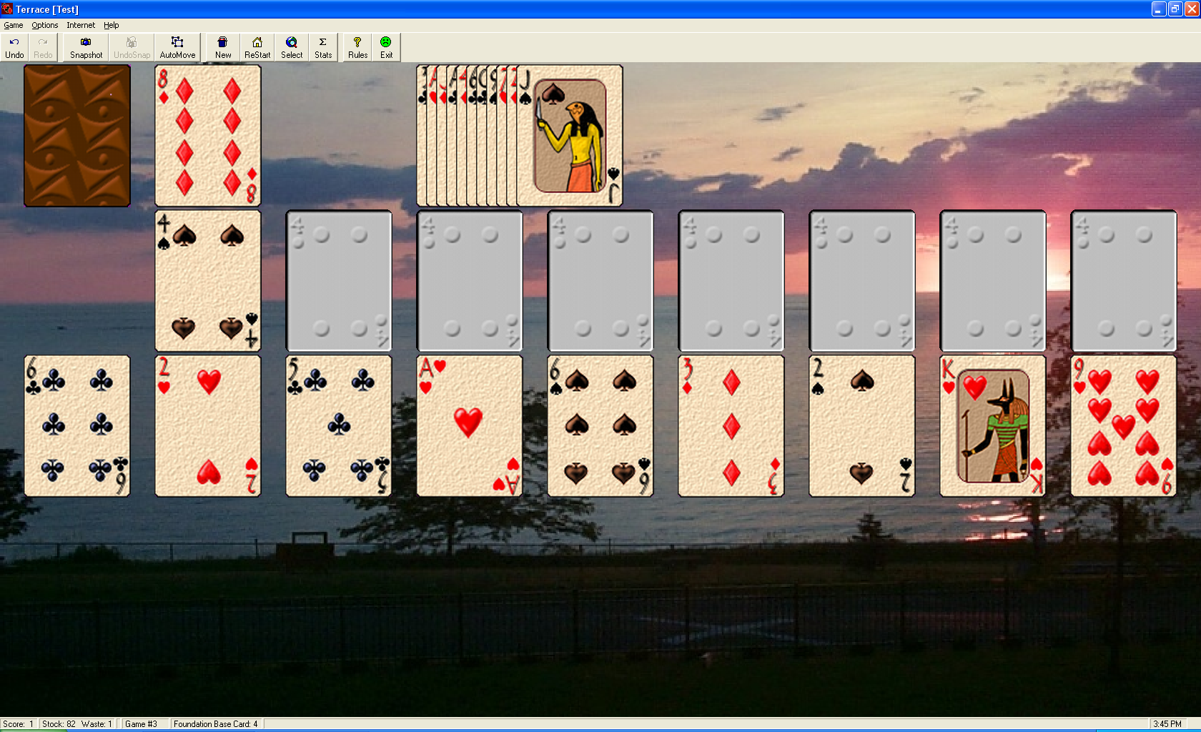Open the Options menu
The height and width of the screenshot is (732, 1201).
click(x=44, y=25)
